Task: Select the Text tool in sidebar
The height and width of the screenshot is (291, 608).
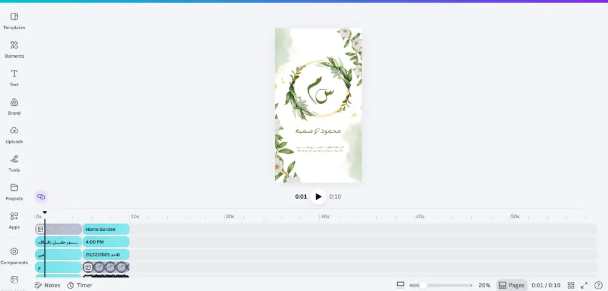Action: [x=15, y=78]
